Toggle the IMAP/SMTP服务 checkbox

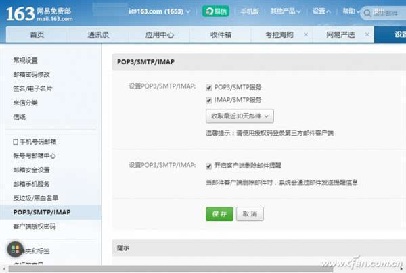point(208,100)
